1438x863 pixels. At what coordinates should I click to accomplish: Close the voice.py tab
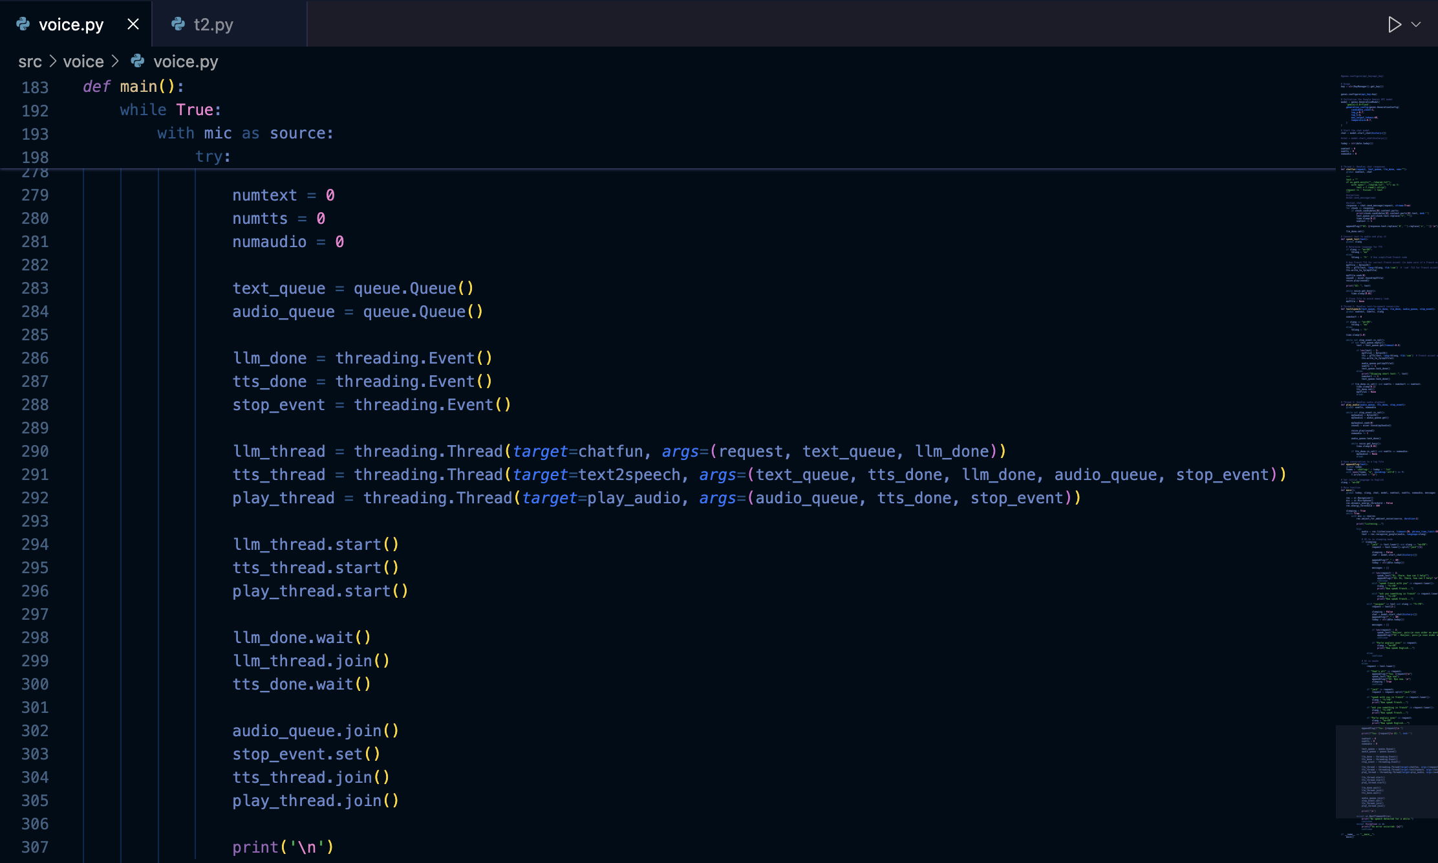tap(133, 25)
